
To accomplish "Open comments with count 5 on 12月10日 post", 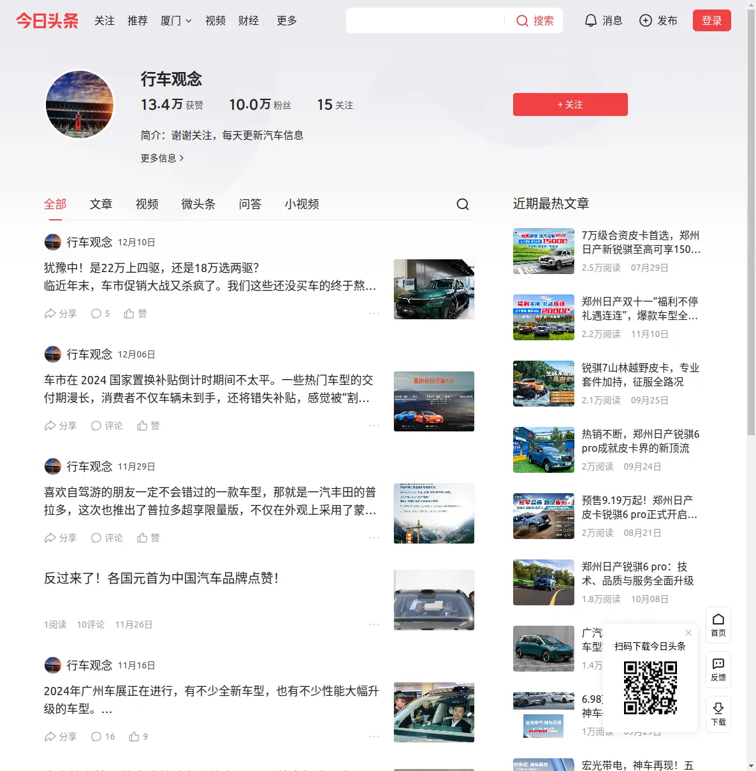I will pos(100,313).
